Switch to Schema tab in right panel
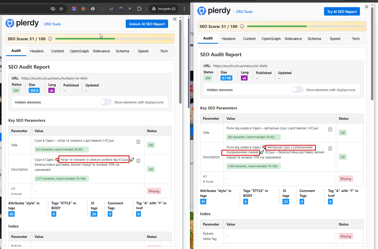The image size is (378, 249). pyautogui.click(x=314, y=39)
